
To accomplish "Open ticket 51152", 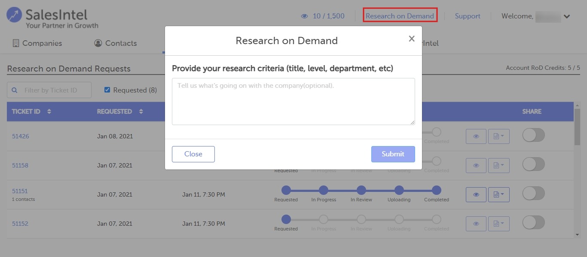I will (x=20, y=224).
